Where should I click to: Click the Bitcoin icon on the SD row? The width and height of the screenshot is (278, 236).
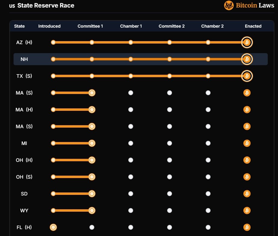[247, 194]
